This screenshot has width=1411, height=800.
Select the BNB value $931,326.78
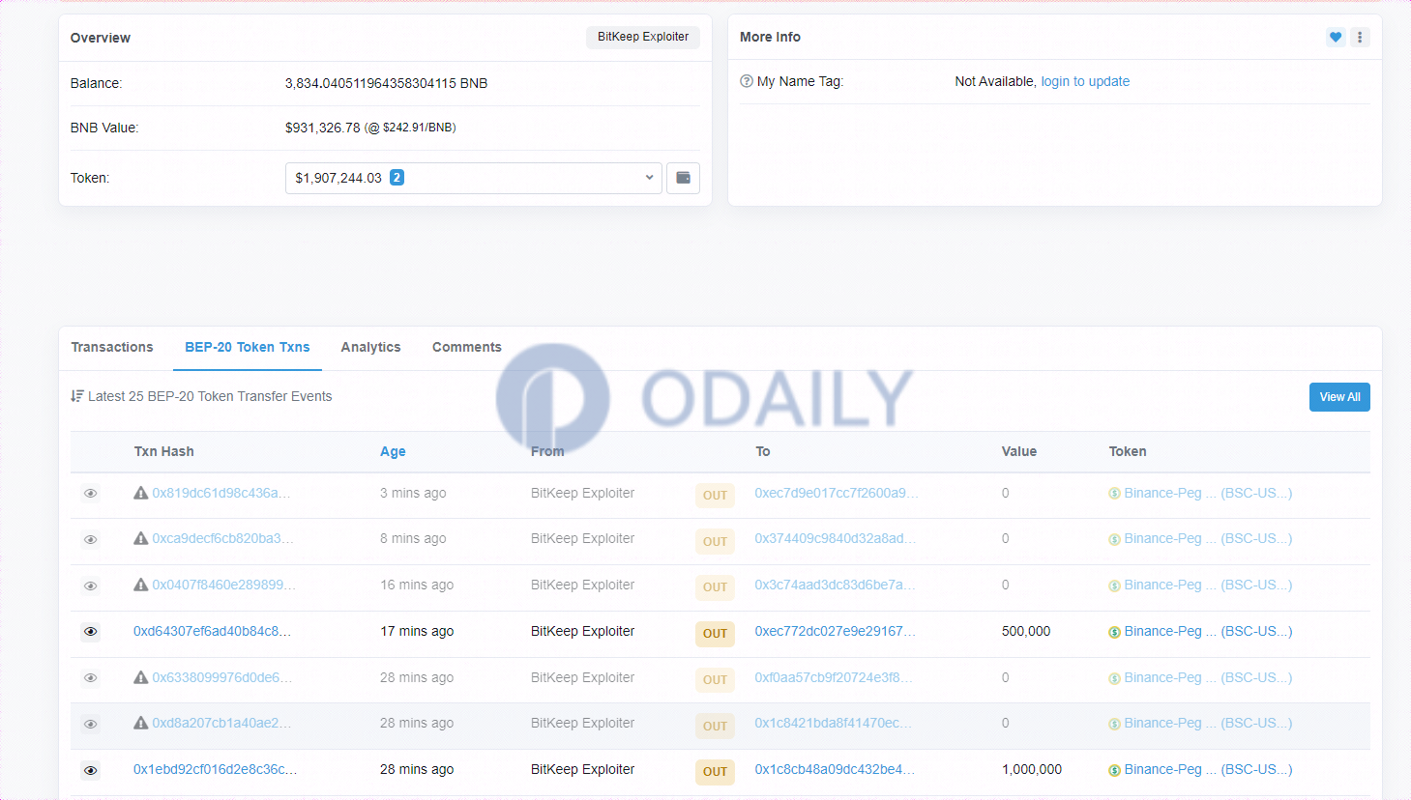322,128
